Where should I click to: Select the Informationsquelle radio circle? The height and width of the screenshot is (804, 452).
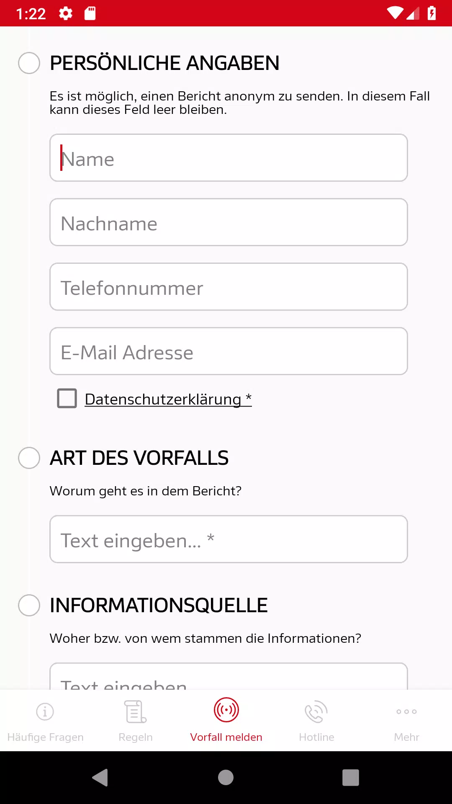click(x=29, y=605)
